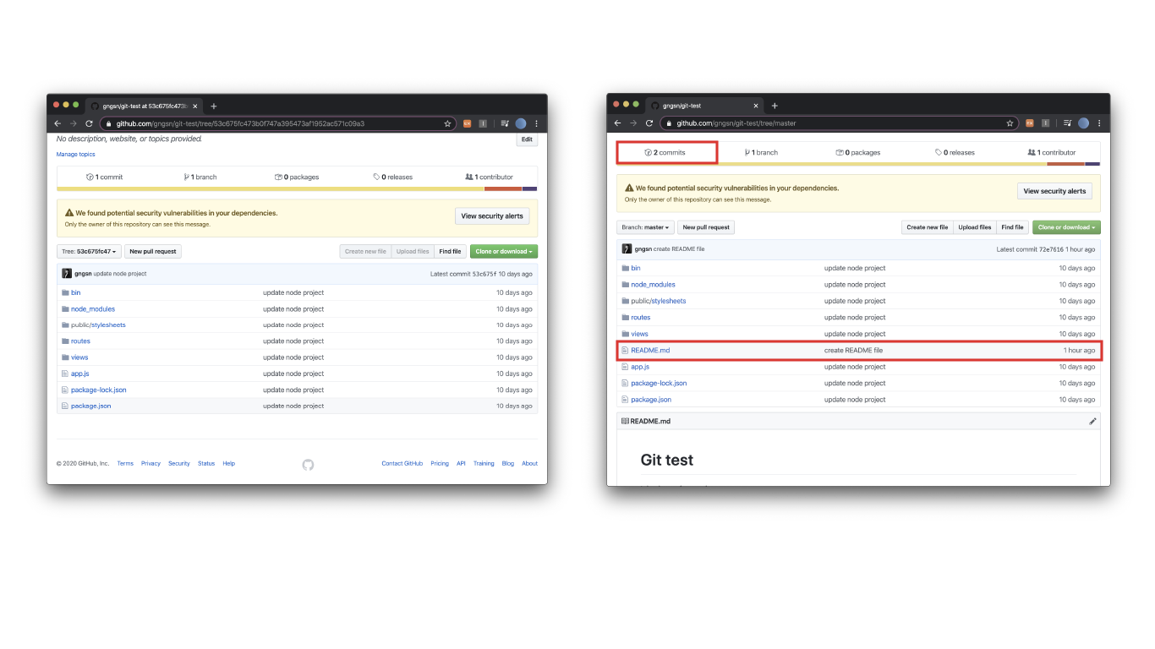Click Find file in left window
Screen dimensions: 1155x649
(x=450, y=251)
